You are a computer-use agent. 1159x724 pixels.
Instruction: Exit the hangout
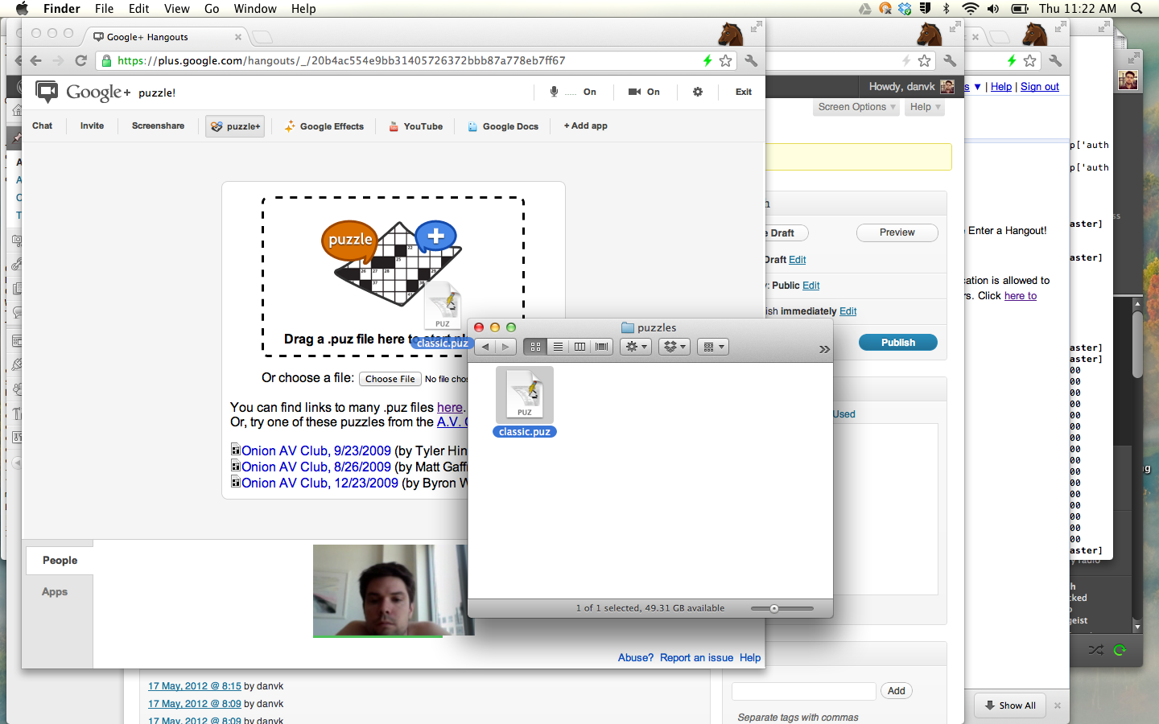pos(744,92)
